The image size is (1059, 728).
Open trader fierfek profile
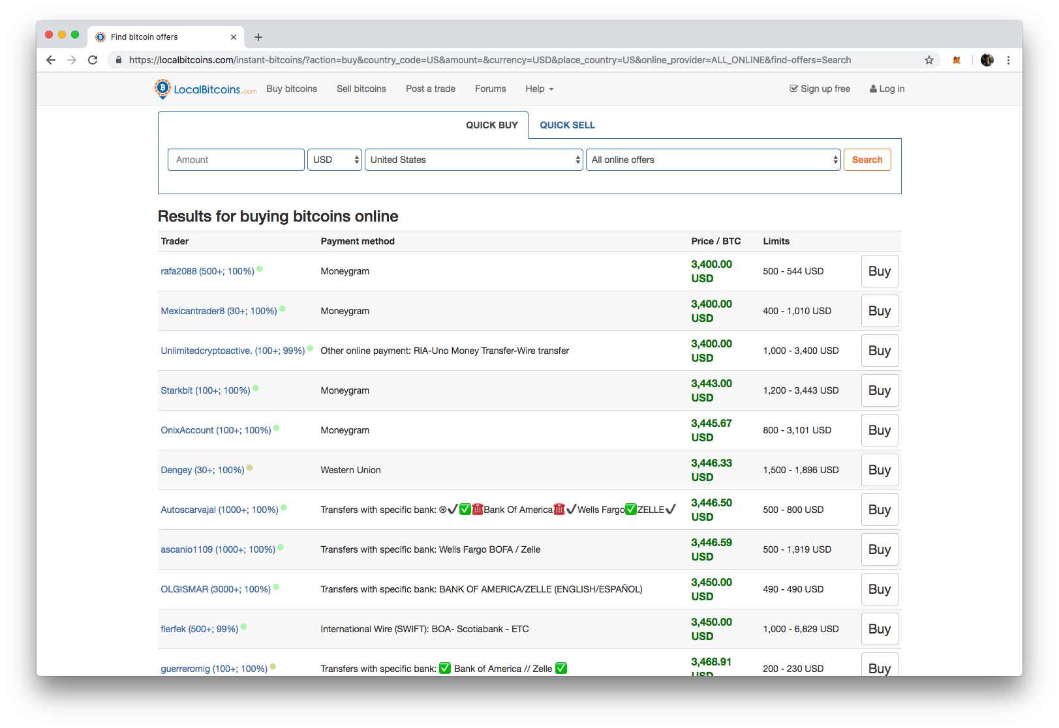(x=200, y=629)
